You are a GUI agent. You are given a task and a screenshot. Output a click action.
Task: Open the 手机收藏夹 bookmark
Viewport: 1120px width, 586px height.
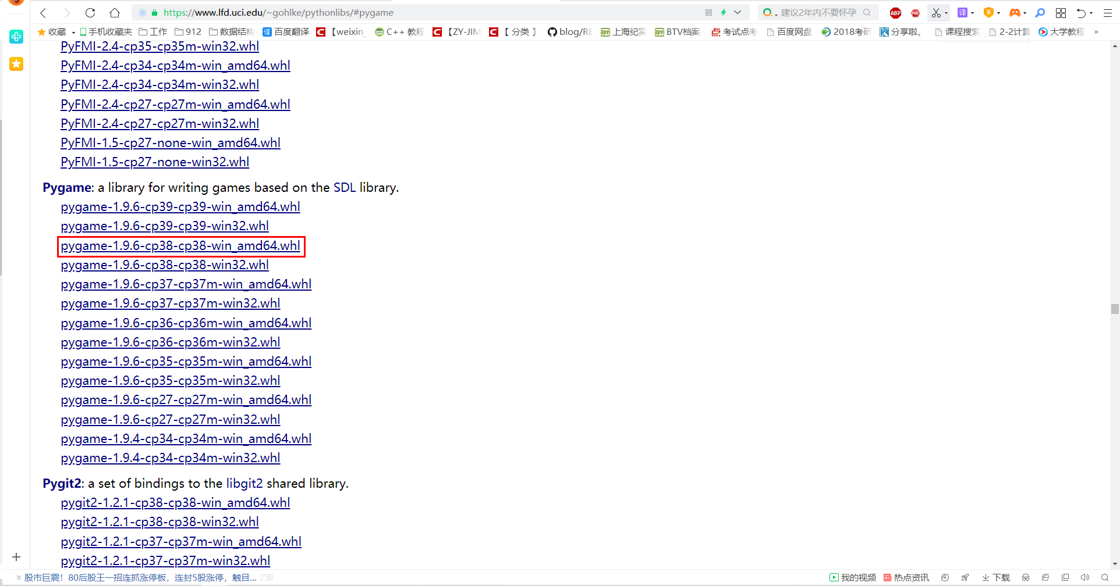coord(106,32)
